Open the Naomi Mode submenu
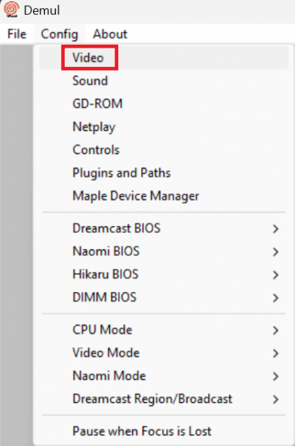The image size is (295, 446). coord(163,376)
